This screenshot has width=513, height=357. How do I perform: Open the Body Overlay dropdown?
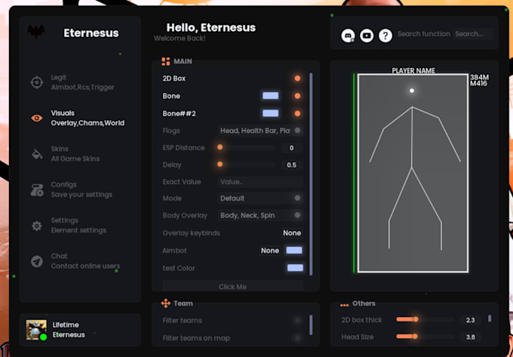tap(260, 215)
